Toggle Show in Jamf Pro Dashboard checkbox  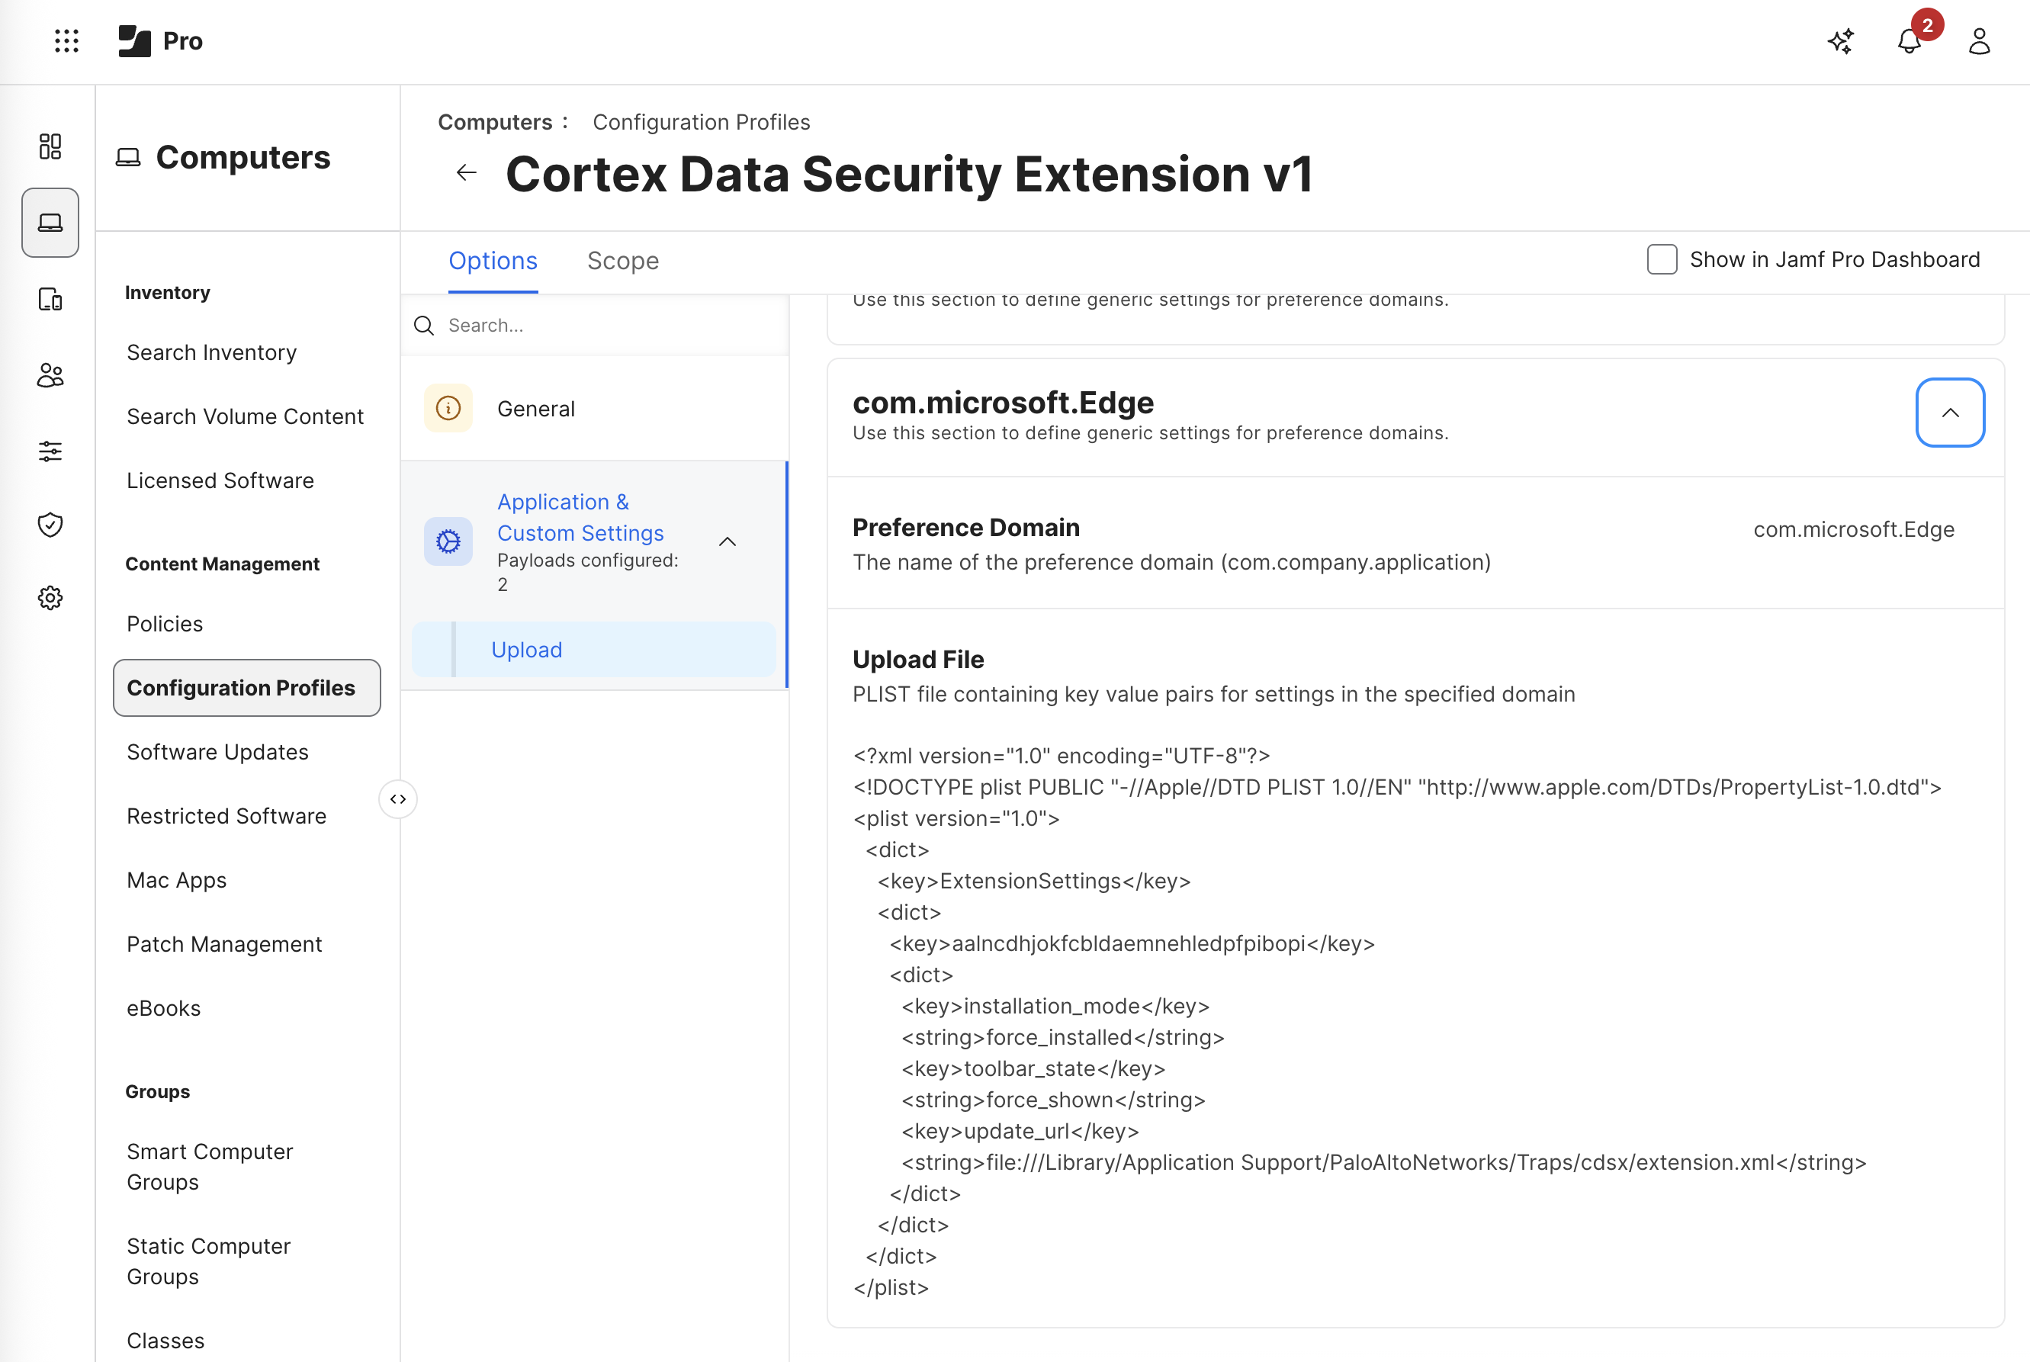(1662, 260)
